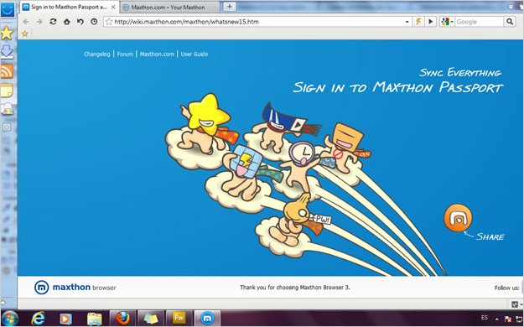Screen dimensions: 524x327
Task: Click the orange Maxthon Share icon
Action: (458, 218)
